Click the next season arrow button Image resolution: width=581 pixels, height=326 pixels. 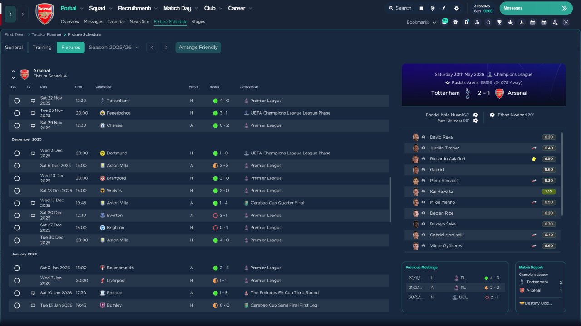point(167,48)
